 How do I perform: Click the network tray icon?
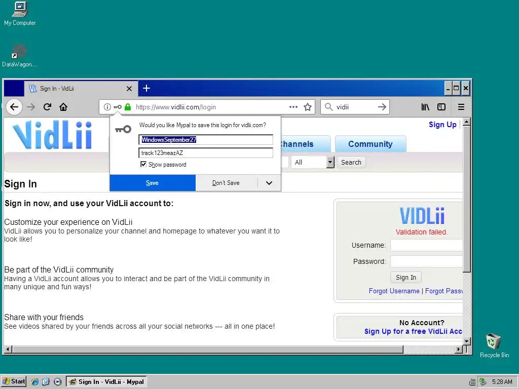pos(483,382)
